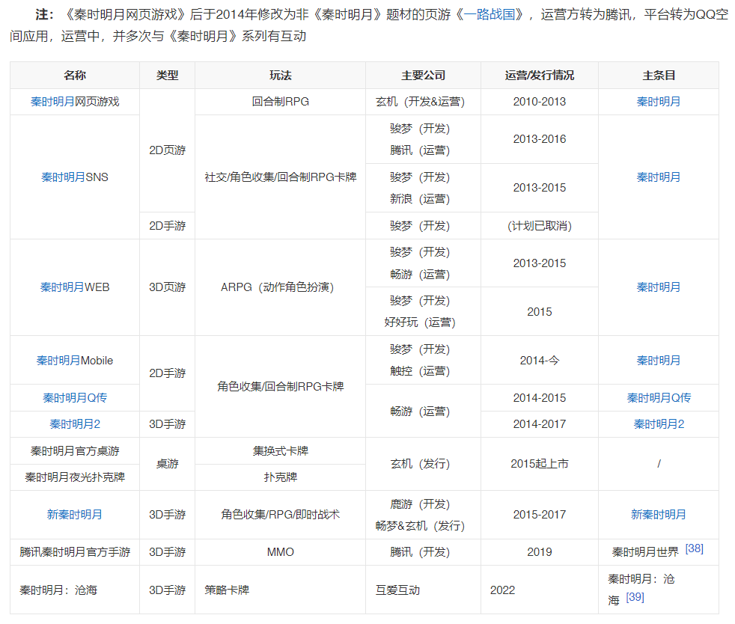
Task: Open 秦时明月 main entry link in the SNS row
Action: point(658,177)
